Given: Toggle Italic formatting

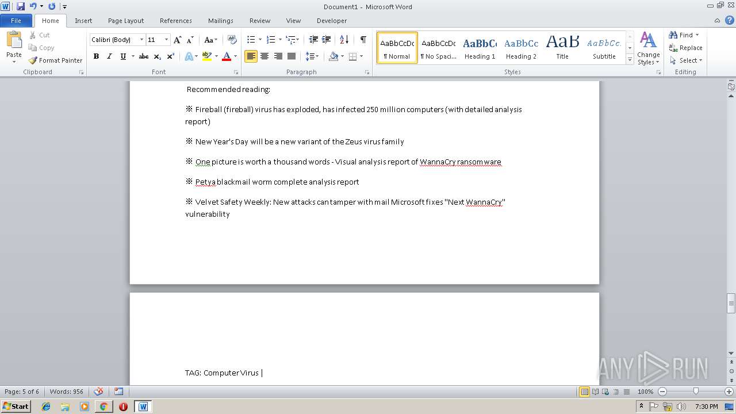Looking at the screenshot, I should pyautogui.click(x=109, y=56).
